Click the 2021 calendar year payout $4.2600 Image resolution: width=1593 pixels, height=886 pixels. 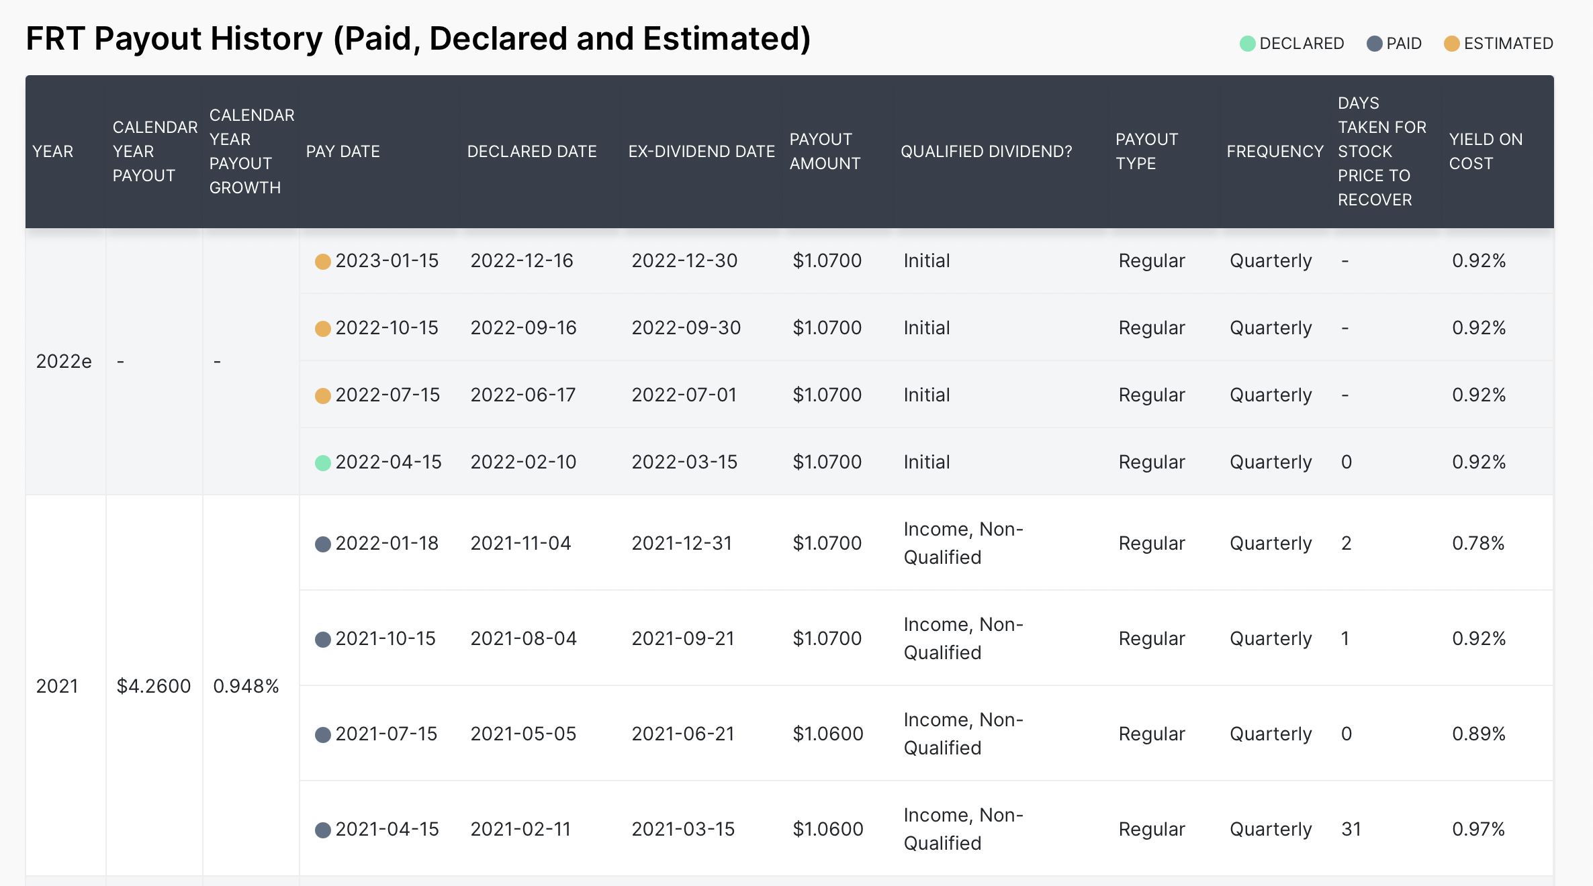click(x=154, y=686)
